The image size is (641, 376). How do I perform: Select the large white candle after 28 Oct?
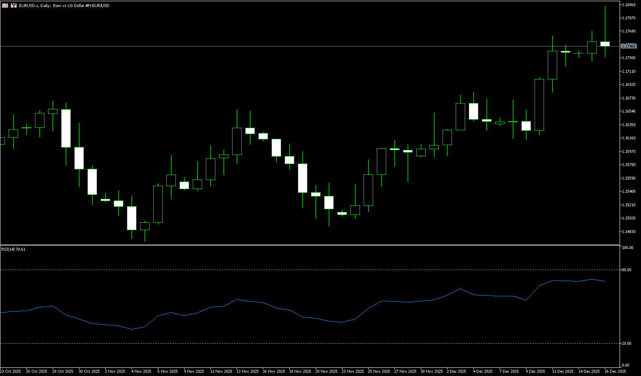click(x=66, y=128)
